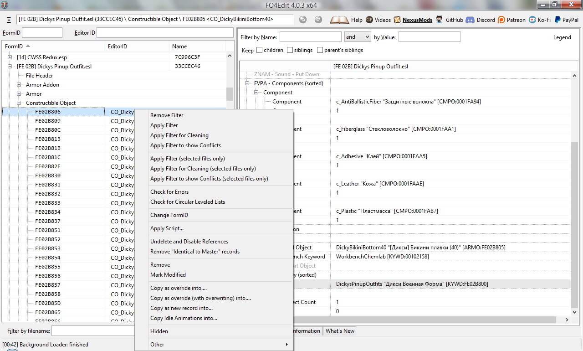Image resolution: width=583 pixels, height=351 pixels.
Task: Click the Legend button
Action: [x=562, y=37]
